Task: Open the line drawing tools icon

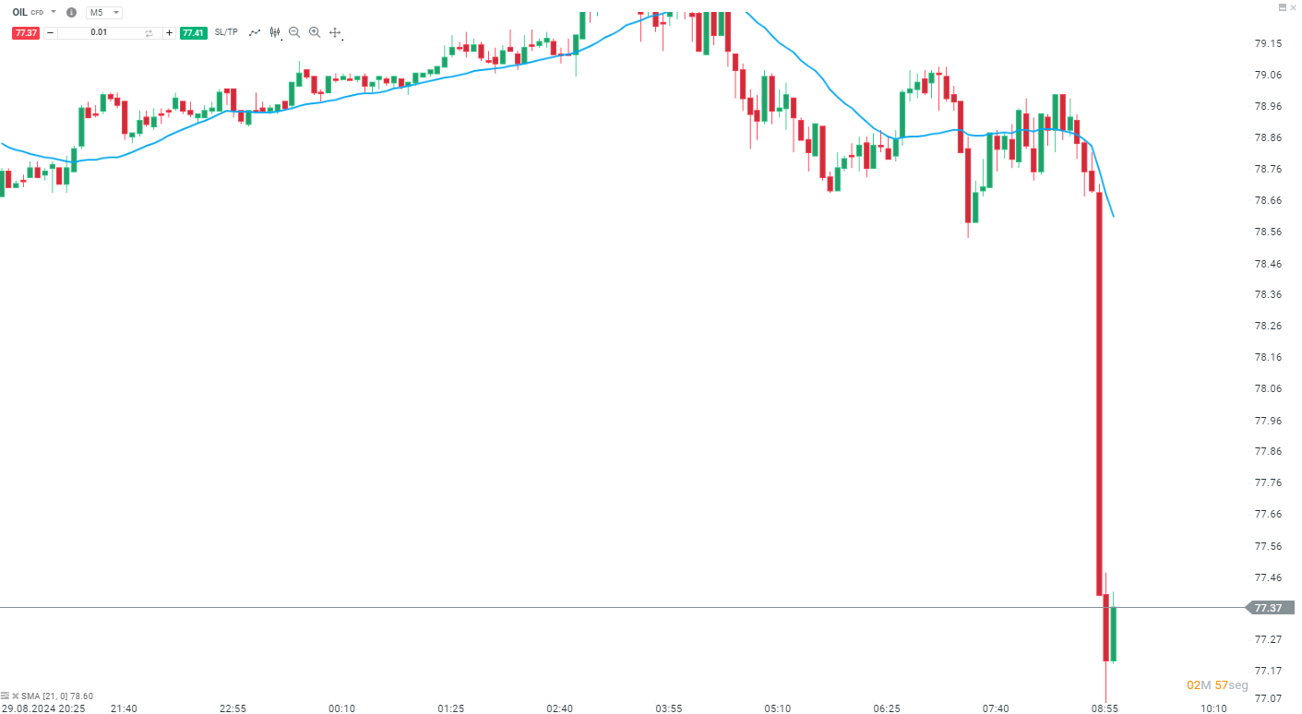Action: point(255,32)
